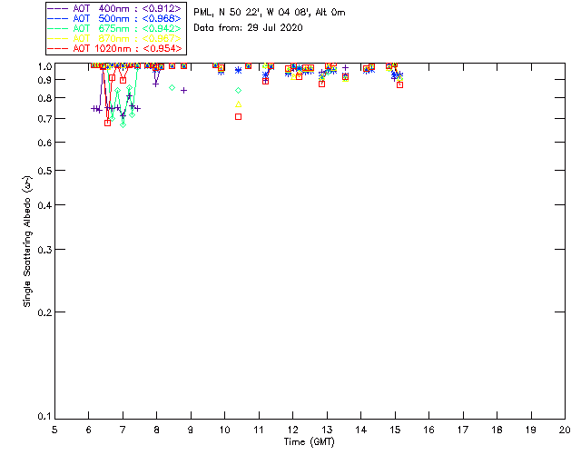
Task: Click the x-axis label 20
Action: pos(565,430)
